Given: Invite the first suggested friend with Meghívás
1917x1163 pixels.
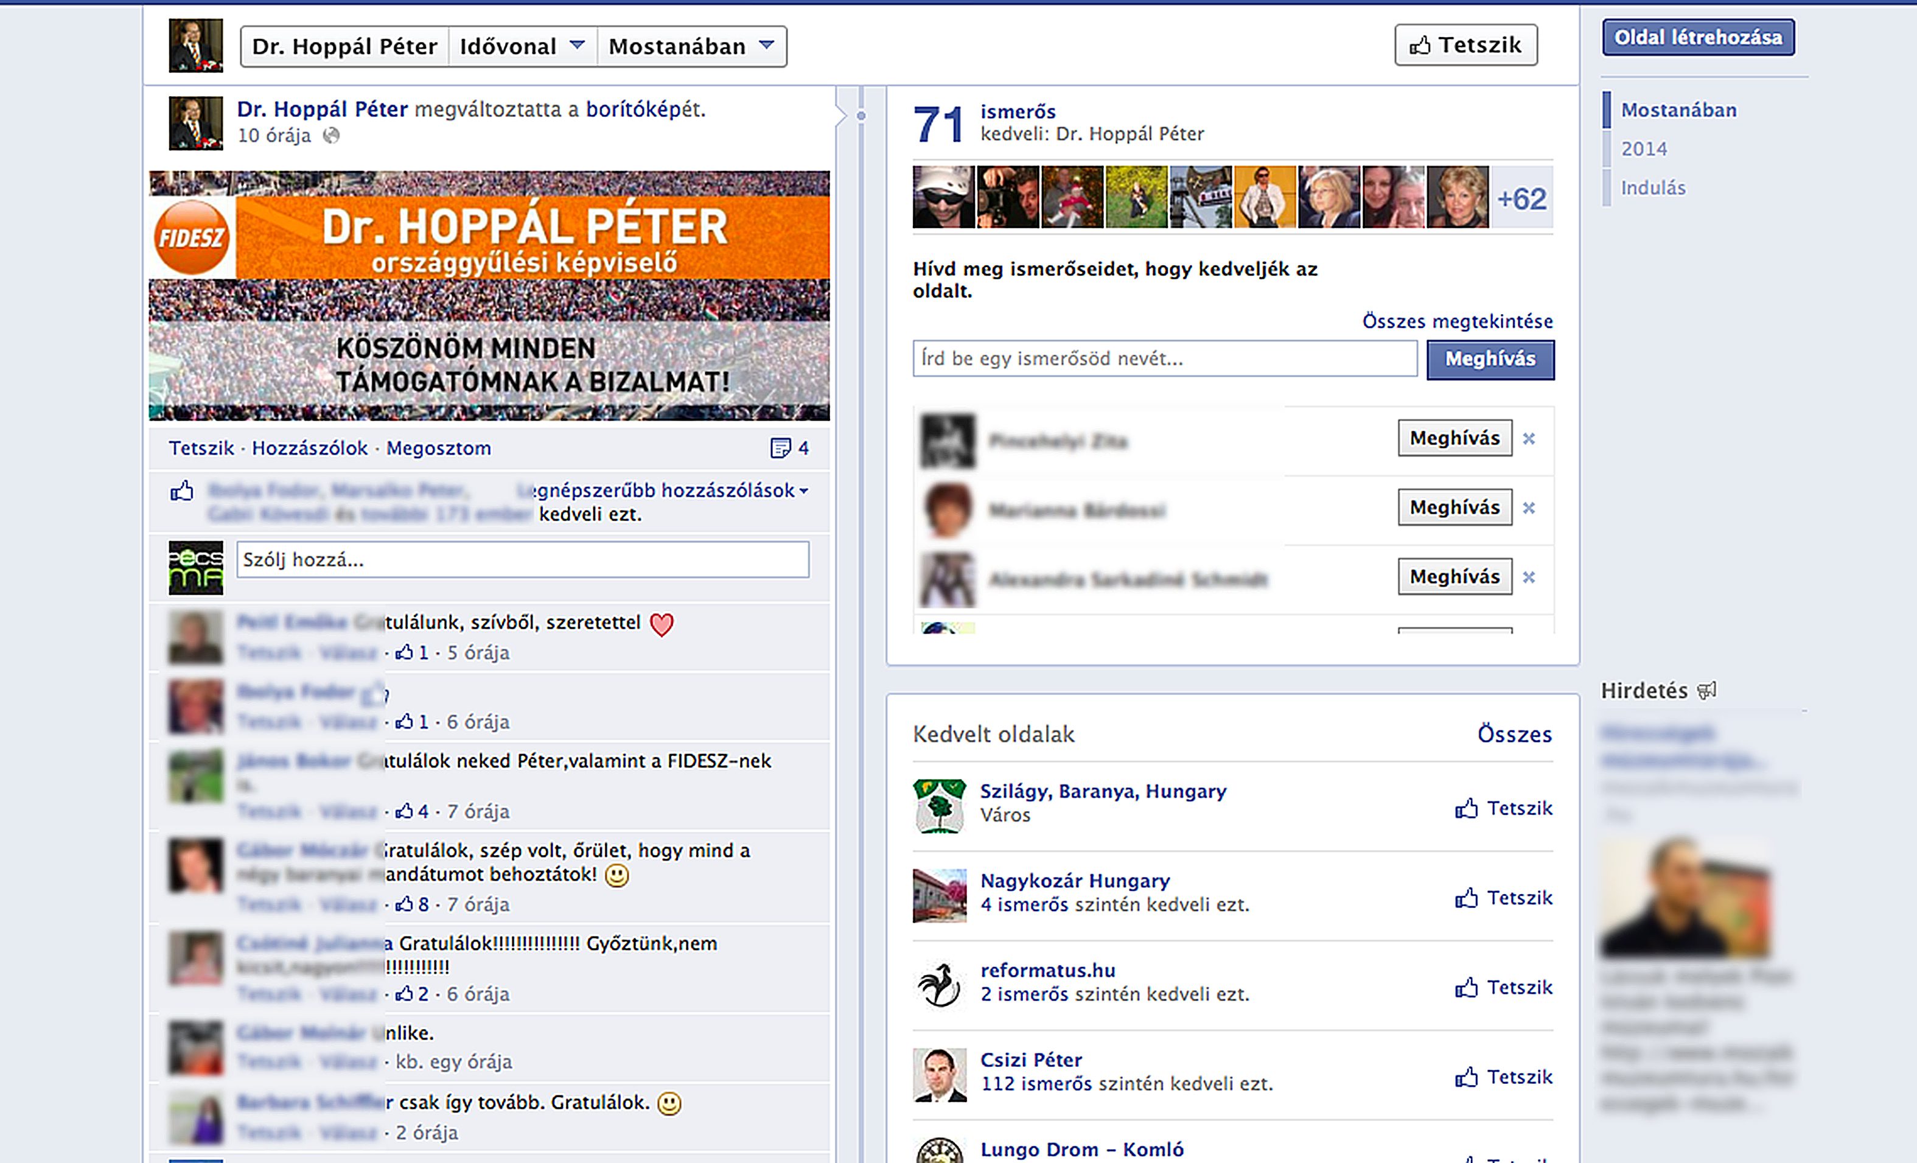Looking at the screenshot, I should point(1455,438).
